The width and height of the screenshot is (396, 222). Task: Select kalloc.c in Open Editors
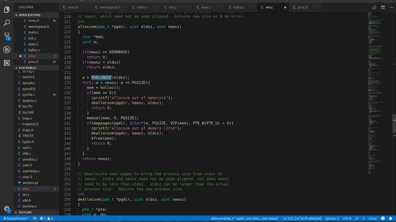37,50
